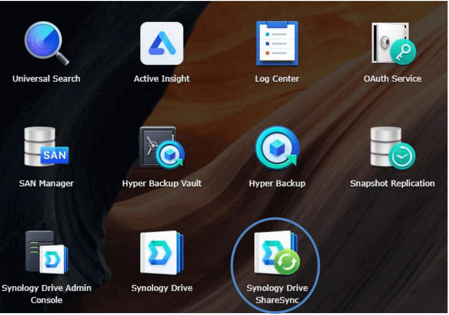The height and width of the screenshot is (315, 449).
Task: Click the "Synology Drive Admin Console" label
Action: [x=46, y=294]
